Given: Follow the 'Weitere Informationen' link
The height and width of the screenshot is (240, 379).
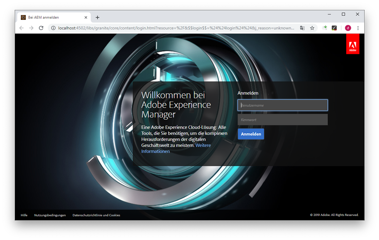Looking at the screenshot, I should coord(176,148).
